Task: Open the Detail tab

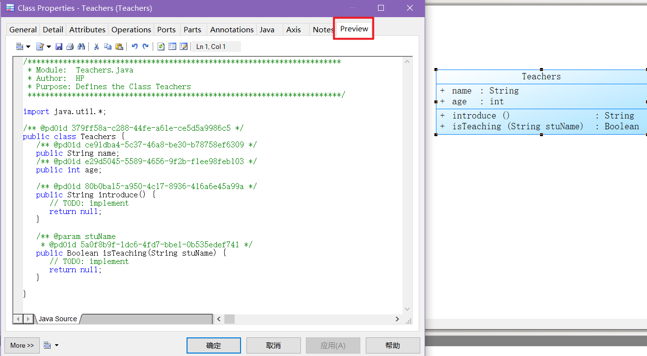Action: [x=53, y=29]
